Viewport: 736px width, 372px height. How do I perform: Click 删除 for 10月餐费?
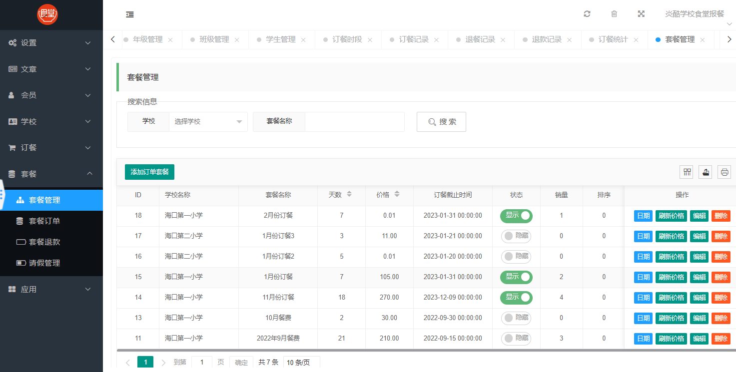click(x=721, y=318)
